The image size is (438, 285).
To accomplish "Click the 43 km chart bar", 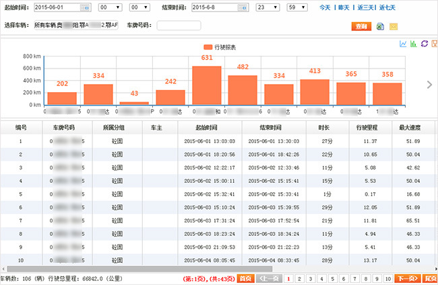I will pyautogui.click(x=134, y=104).
